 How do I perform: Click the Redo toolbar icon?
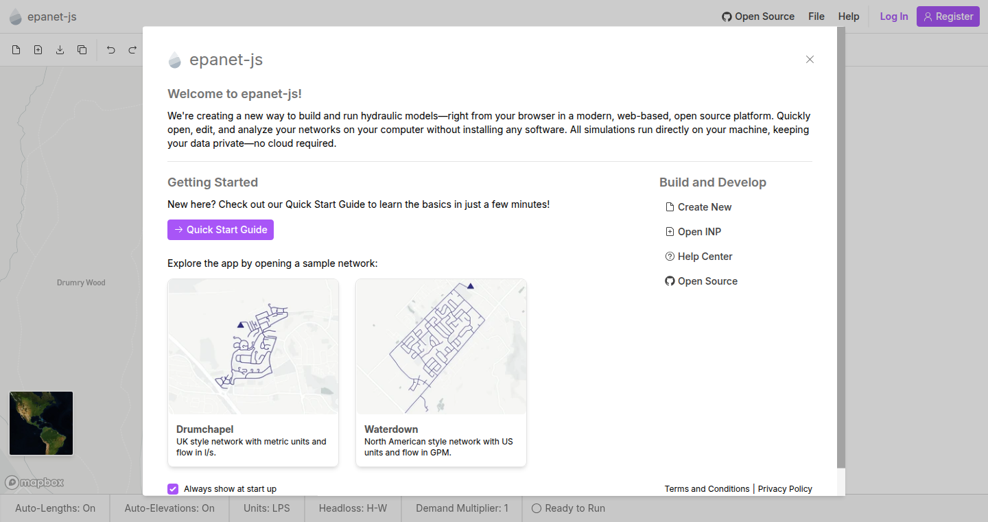pos(132,49)
